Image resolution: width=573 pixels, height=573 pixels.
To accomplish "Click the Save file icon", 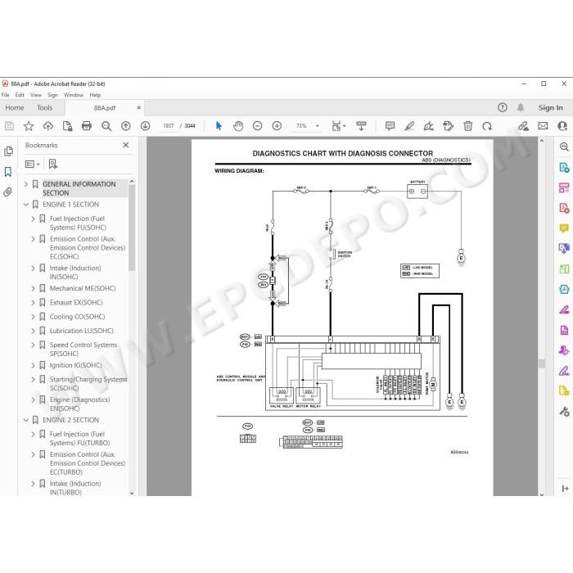I will click(9, 126).
